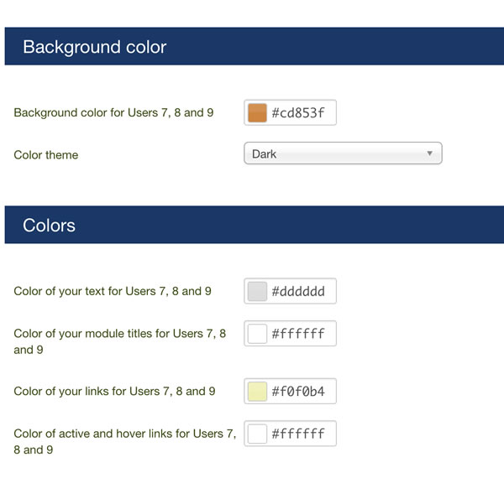Screen dimensions: 504x499
Task: Click the white module titles color swatch
Action: [257, 334]
